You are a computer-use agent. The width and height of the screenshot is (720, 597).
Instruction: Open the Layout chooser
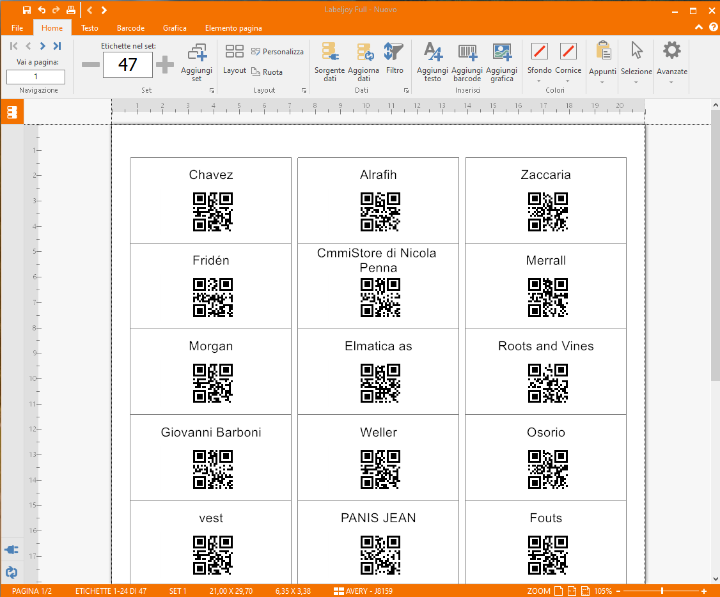pos(235,59)
